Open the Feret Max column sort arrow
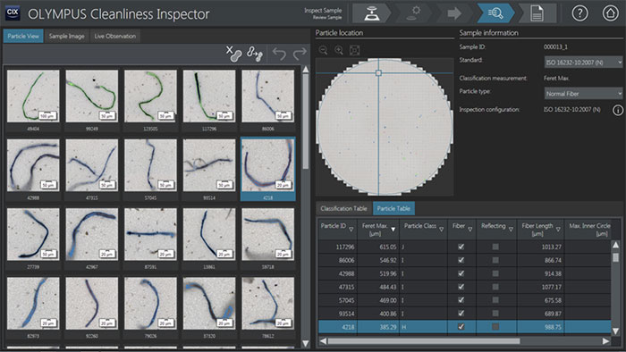Image resolution: width=626 pixels, height=352 pixels. coord(393,230)
